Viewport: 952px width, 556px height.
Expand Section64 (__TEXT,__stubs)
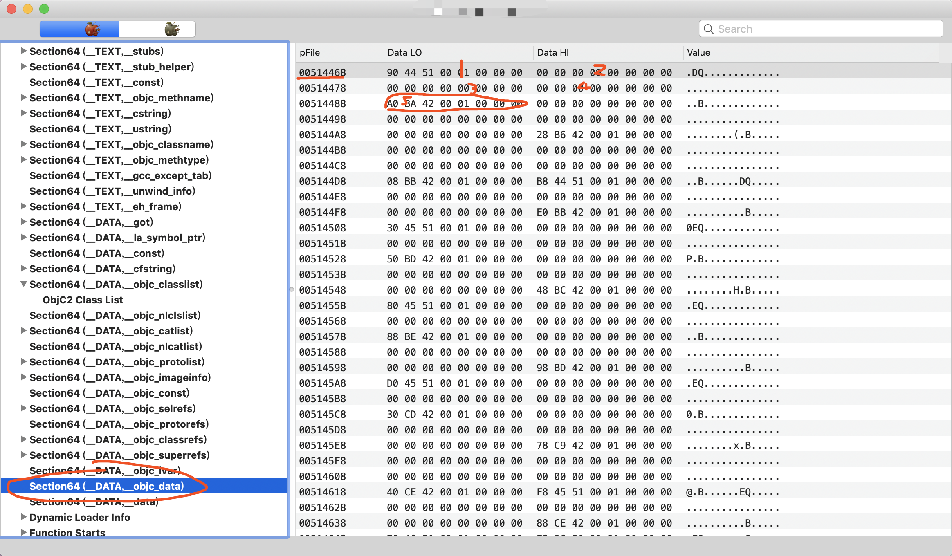point(24,51)
